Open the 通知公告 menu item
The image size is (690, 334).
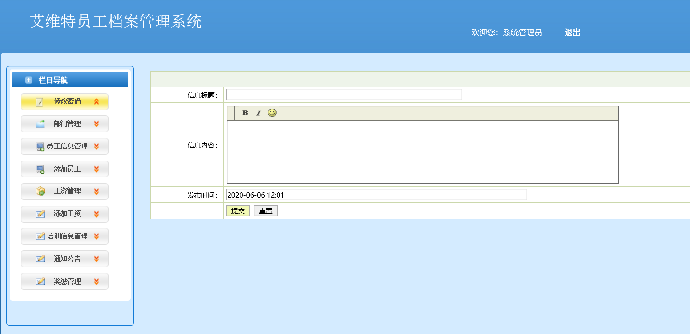coord(64,259)
